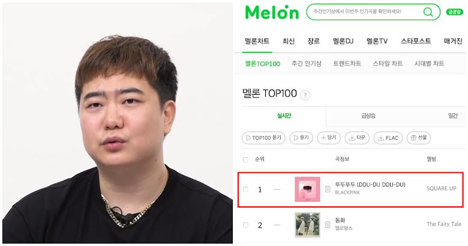Open the BLACKPINK artist link
Image resolution: width=468 pixels, height=246 pixels.
(347, 193)
